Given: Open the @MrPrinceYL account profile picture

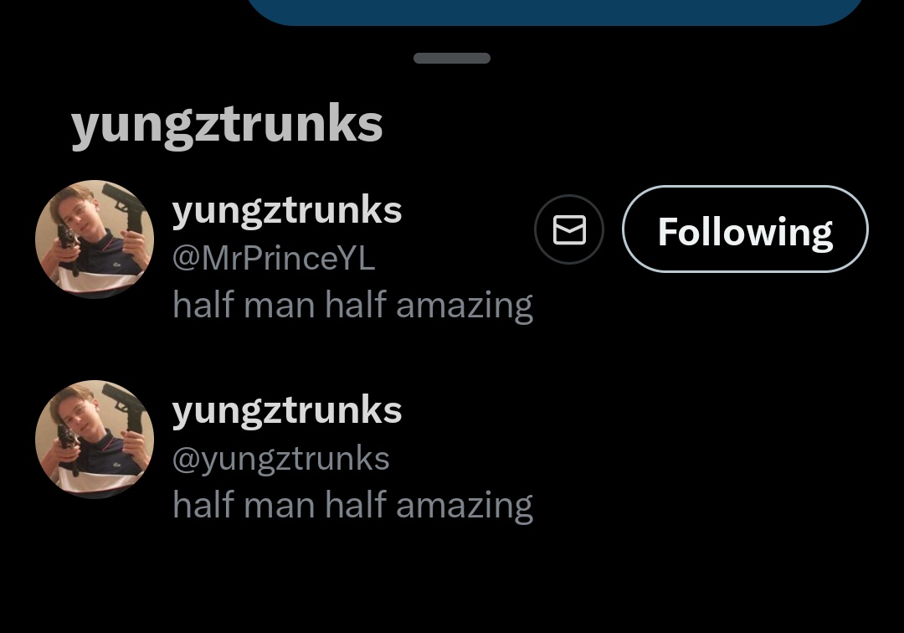Looking at the screenshot, I should pos(95,239).
